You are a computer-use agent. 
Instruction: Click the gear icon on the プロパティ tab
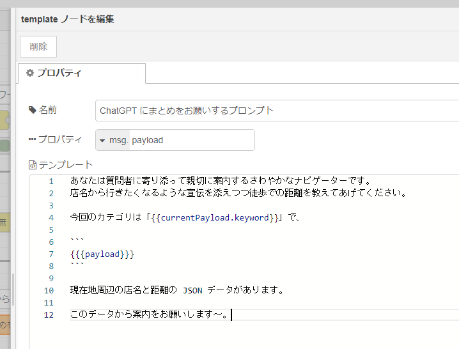29,73
